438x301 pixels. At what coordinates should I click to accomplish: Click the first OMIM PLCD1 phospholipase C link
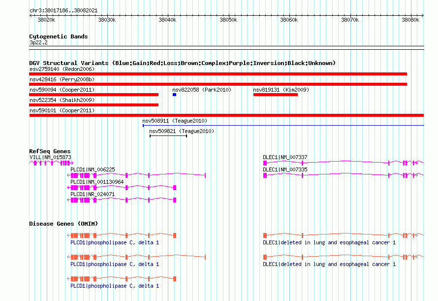click(x=115, y=242)
